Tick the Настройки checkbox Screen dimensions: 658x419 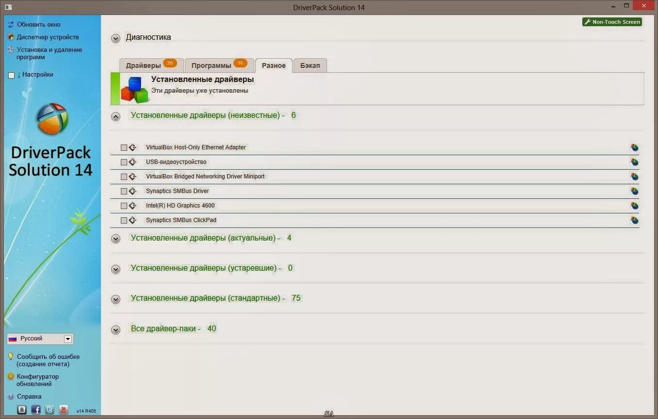tap(12, 75)
